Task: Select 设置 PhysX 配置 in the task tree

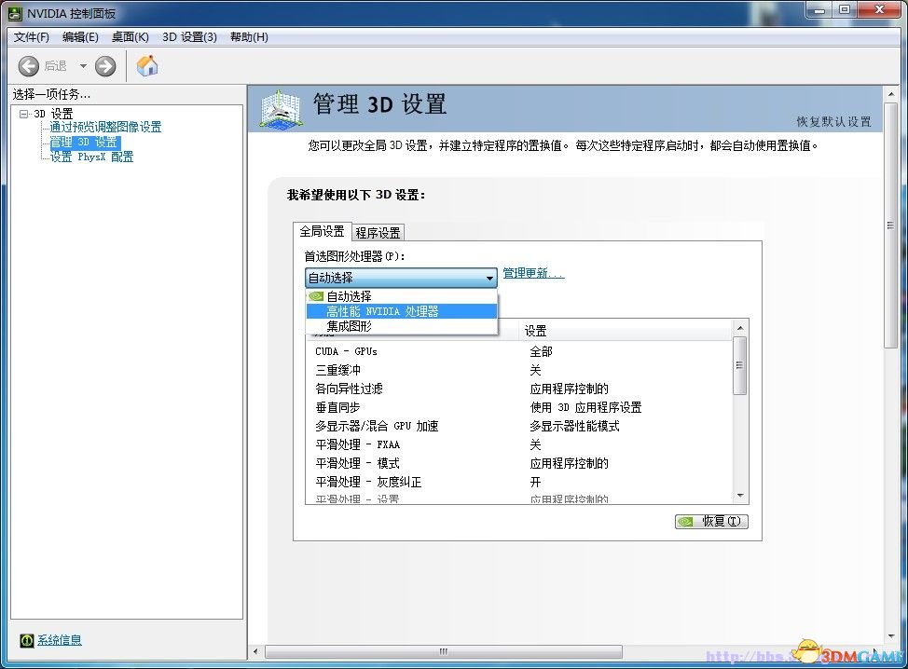Action: point(91,157)
